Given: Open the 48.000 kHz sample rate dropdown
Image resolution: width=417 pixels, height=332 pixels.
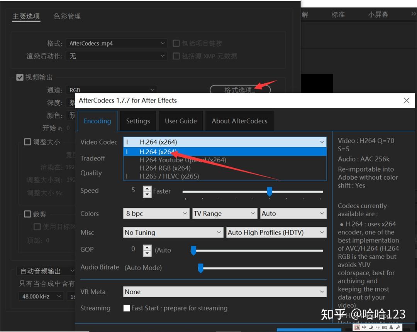Looking at the screenshot, I should (41, 297).
